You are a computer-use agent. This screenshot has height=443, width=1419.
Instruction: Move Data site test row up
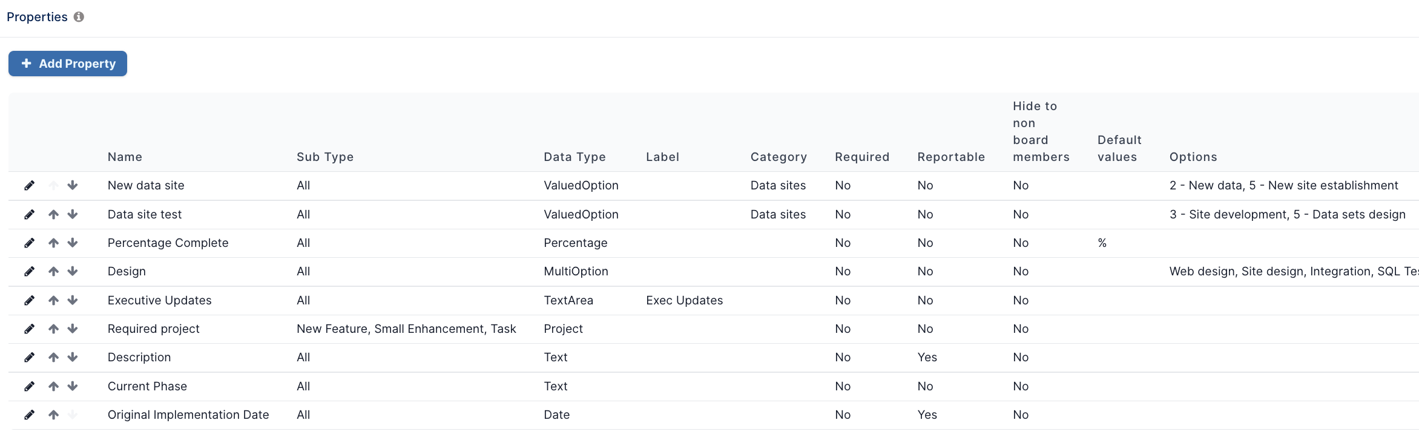click(54, 214)
